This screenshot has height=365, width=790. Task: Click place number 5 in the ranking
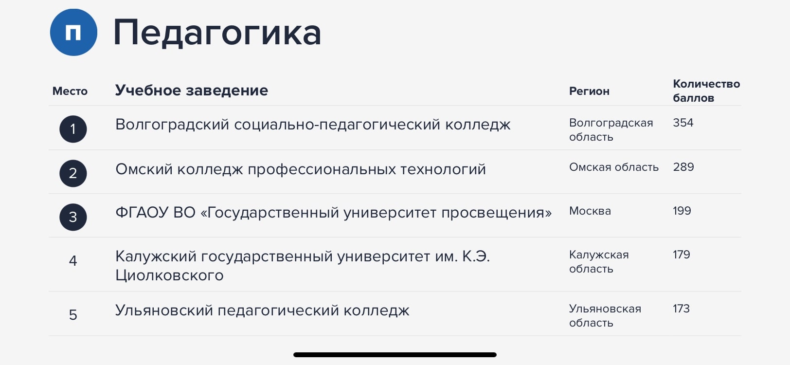[x=73, y=315]
